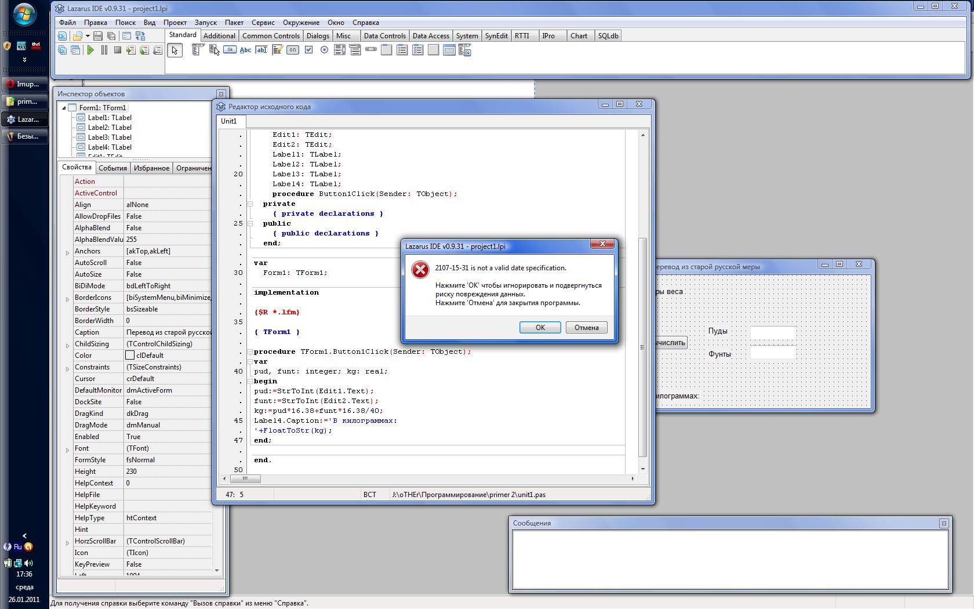Select the TEdit component icon
The height and width of the screenshot is (609, 974).
click(x=261, y=50)
